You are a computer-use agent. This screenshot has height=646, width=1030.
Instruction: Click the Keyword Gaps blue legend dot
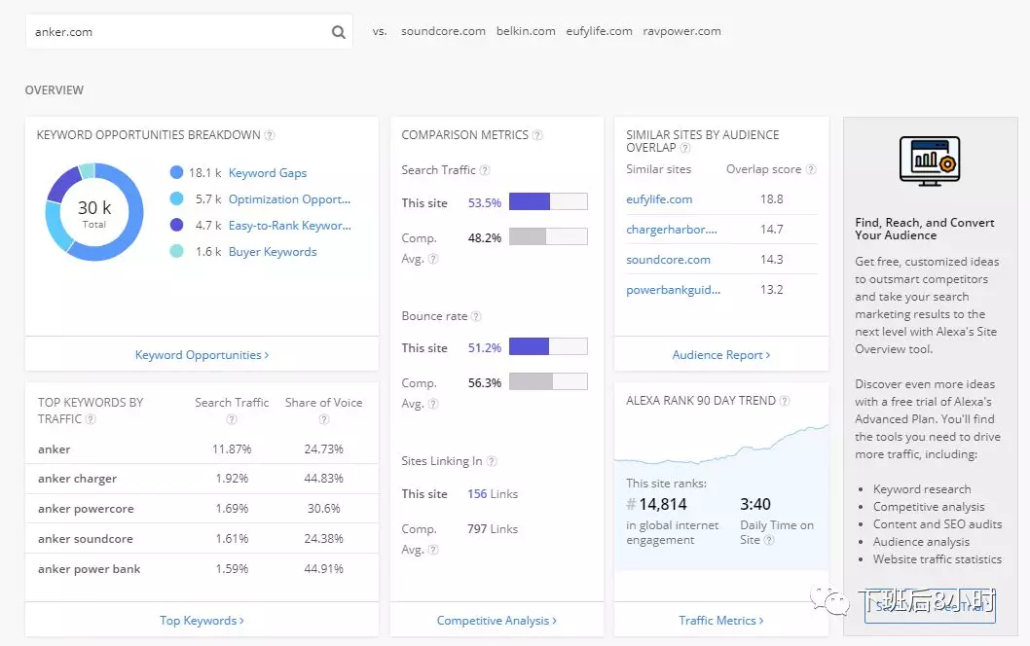176,172
